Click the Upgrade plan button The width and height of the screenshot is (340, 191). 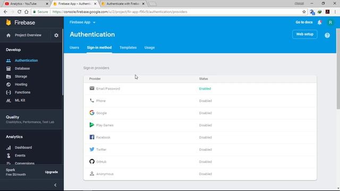pyautogui.click(x=52, y=172)
